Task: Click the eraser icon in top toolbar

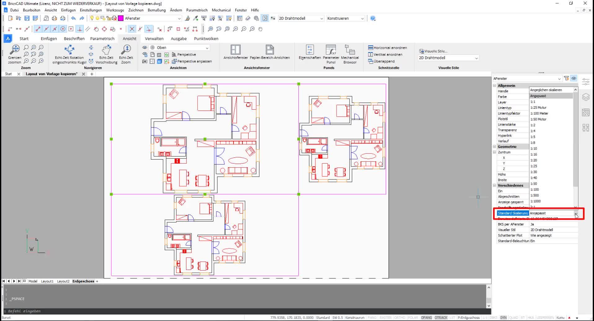Action: click(x=248, y=18)
